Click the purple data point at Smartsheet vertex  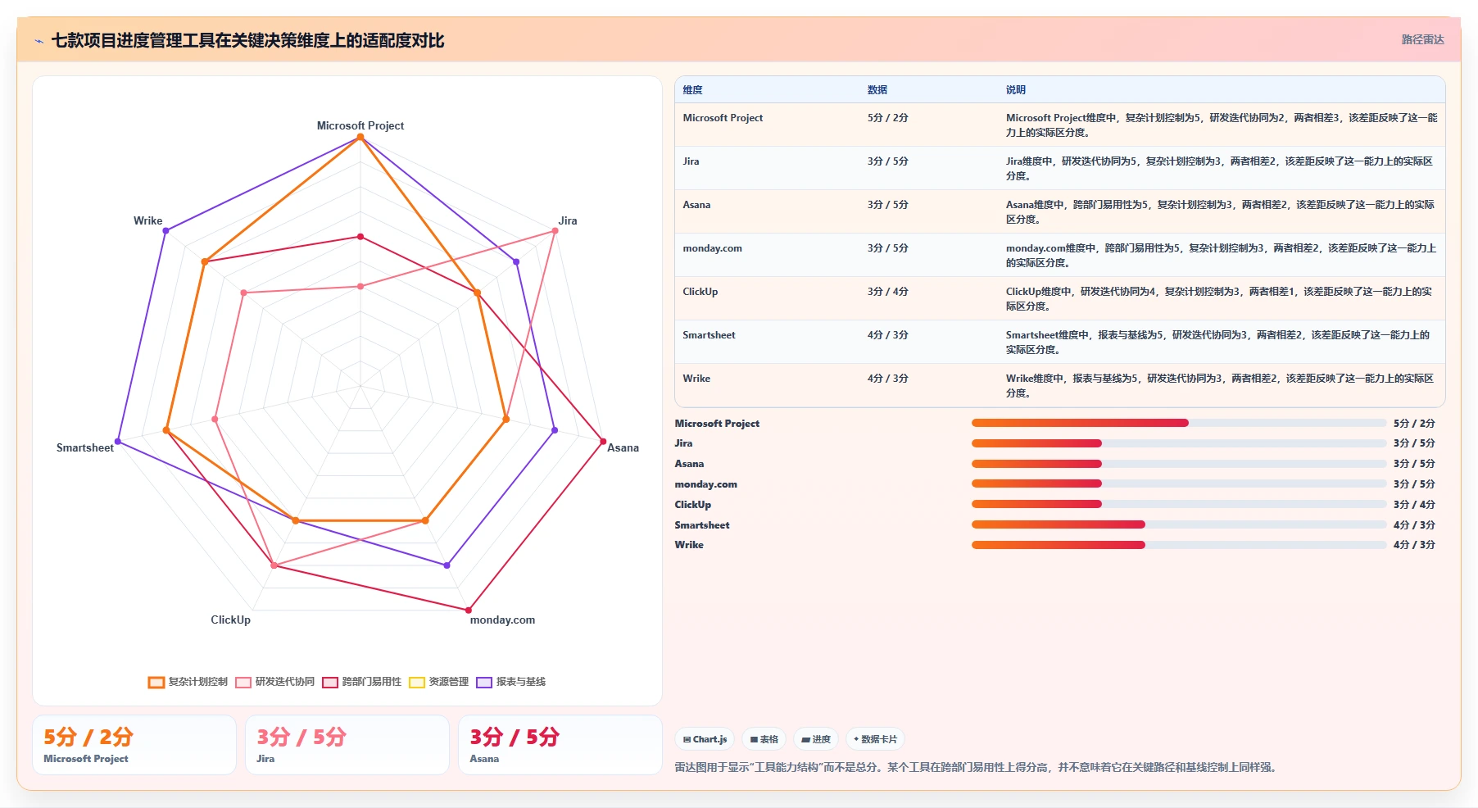(x=118, y=442)
